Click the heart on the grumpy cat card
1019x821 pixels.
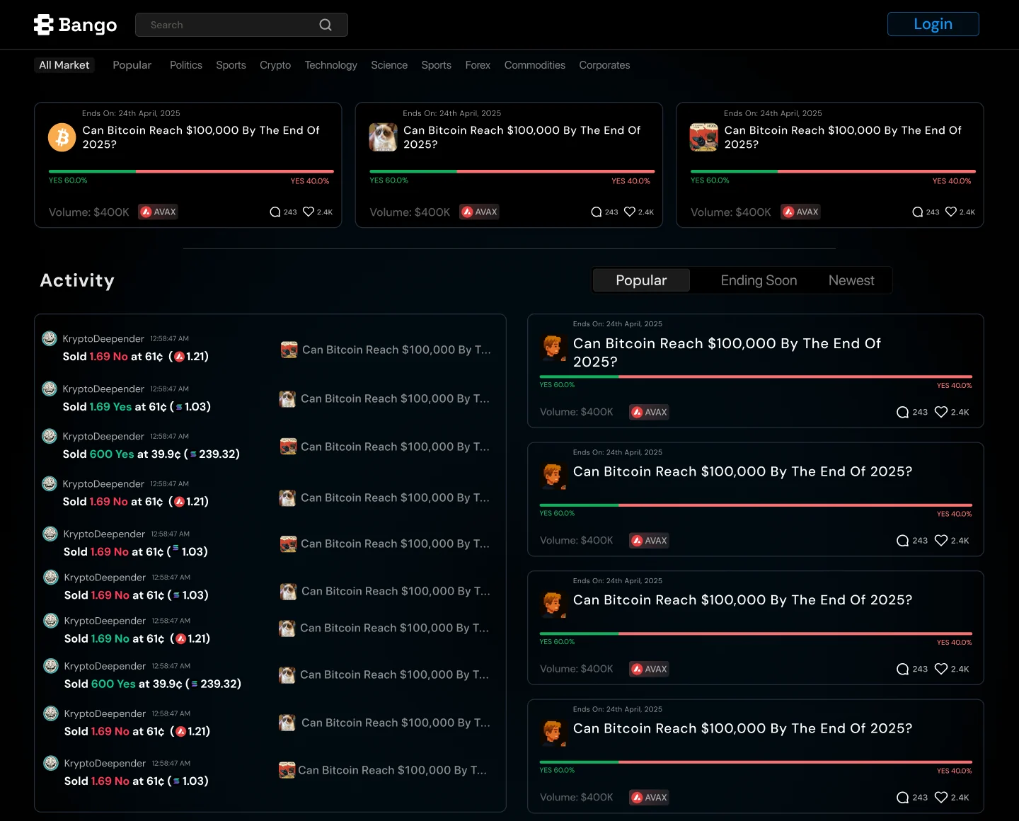click(630, 212)
